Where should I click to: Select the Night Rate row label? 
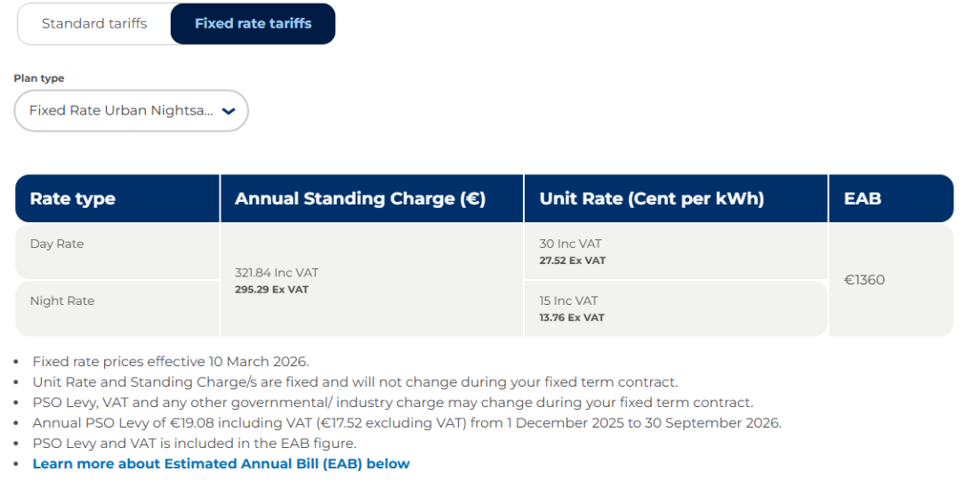(x=62, y=301)
